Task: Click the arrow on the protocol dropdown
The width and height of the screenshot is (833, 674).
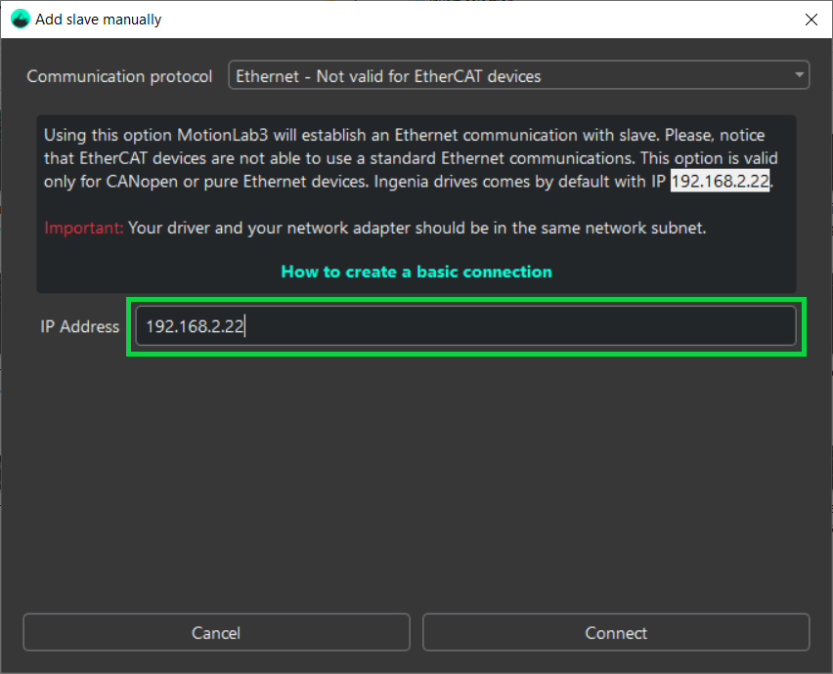Action: (x=800, y=75)
